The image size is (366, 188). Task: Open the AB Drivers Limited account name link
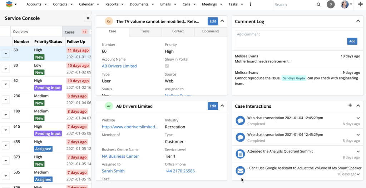(x=119, y=66)
